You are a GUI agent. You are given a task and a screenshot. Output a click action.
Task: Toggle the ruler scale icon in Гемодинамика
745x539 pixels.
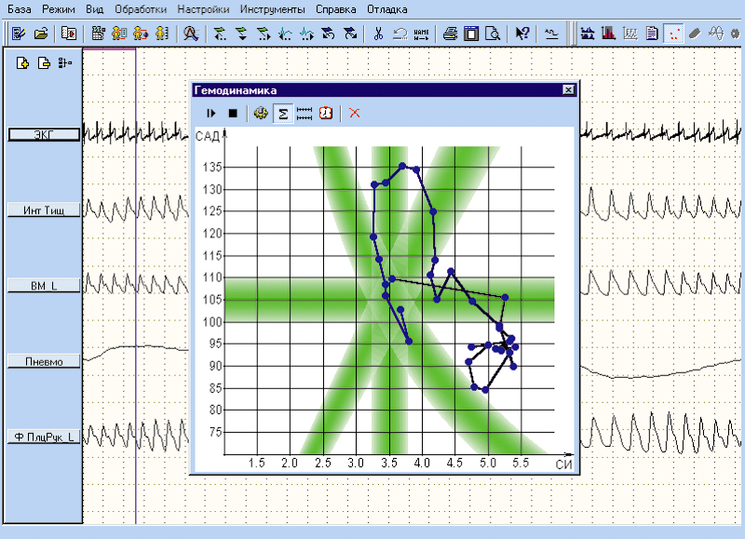point(304,113)
